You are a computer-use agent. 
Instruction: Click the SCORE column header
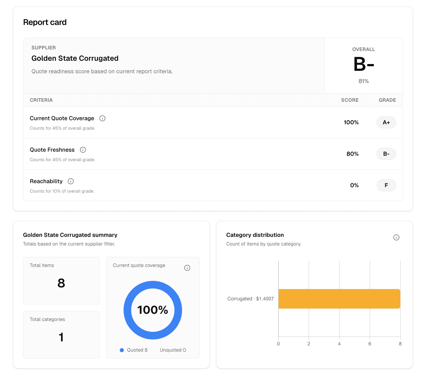(350, 100)
